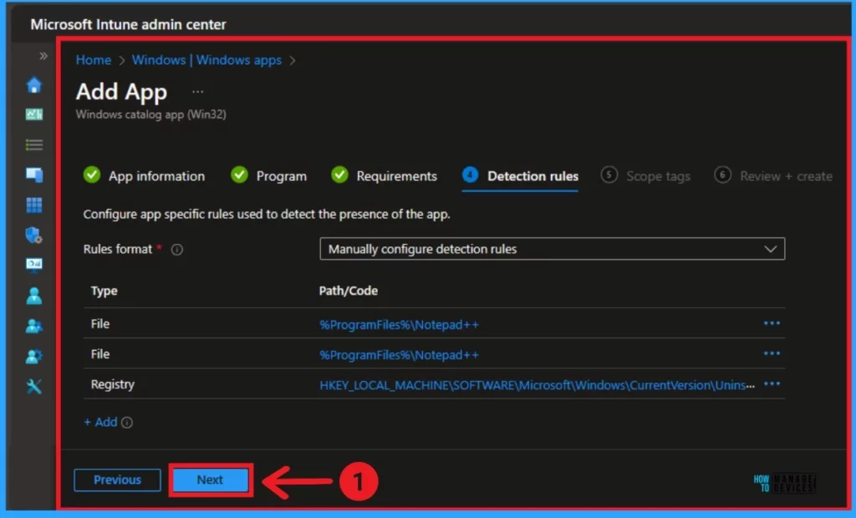Open first File rule %ProgramFiles%\Notepad++ path
The image size is (856, 518).
tap(399, 325)
